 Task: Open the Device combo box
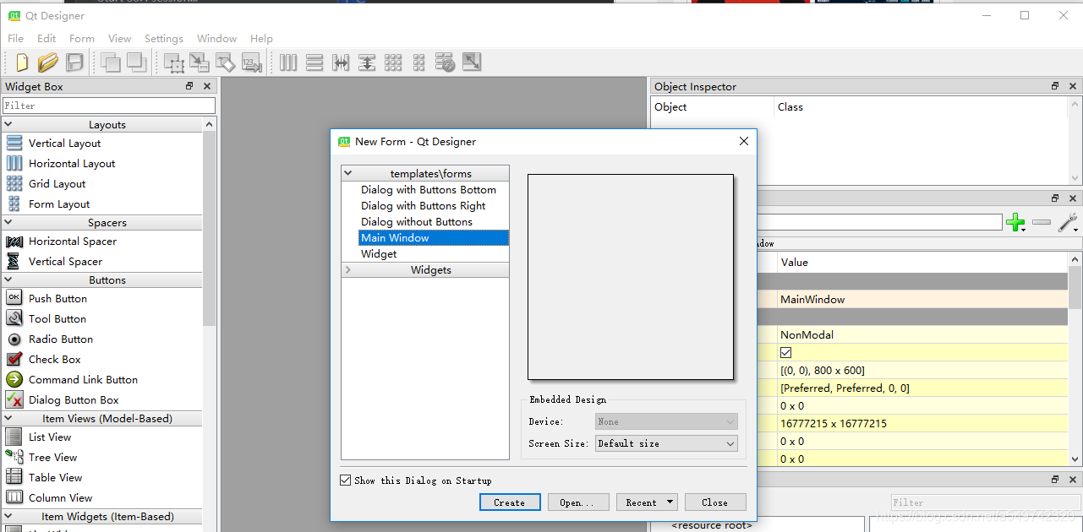click(x=666, y=421)
